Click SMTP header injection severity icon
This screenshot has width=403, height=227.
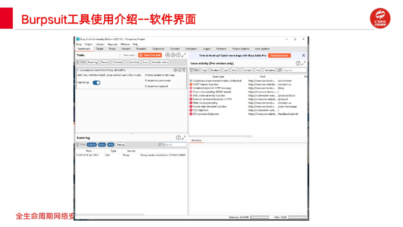coord(191,84)
